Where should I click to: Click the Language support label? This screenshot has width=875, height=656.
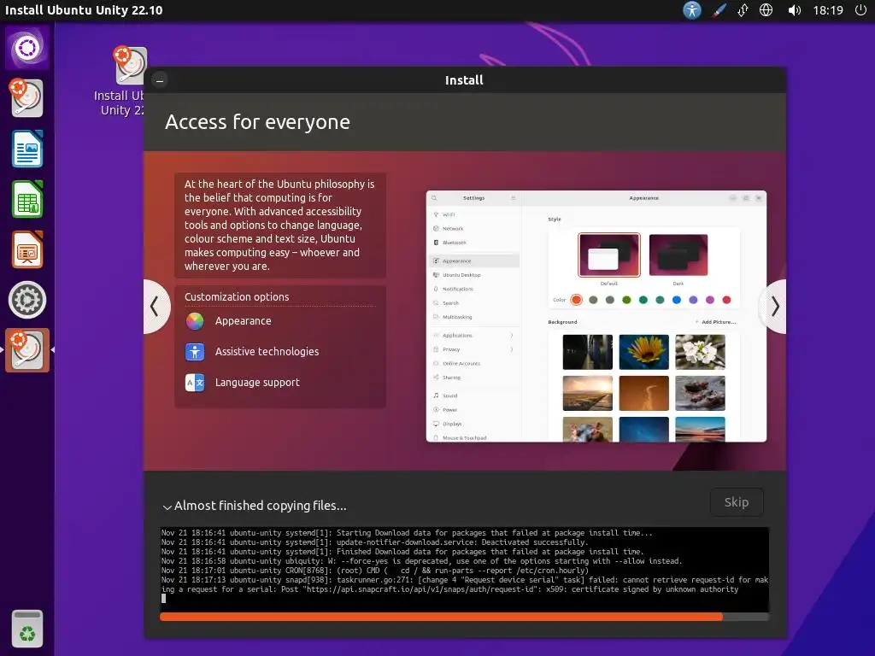point(257,382)
